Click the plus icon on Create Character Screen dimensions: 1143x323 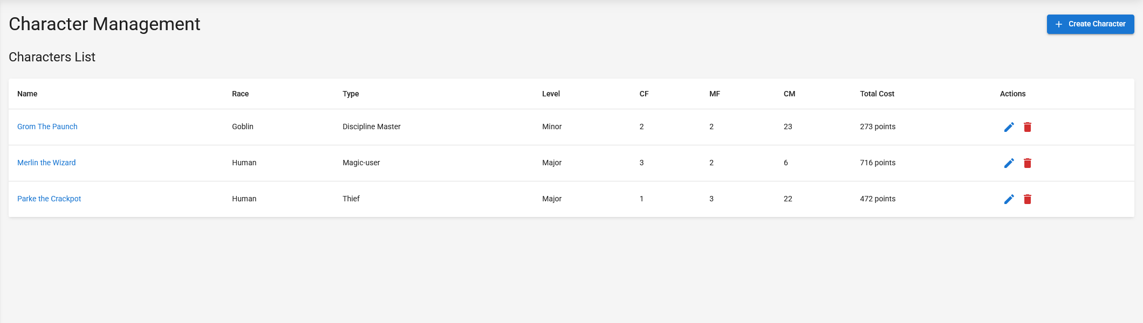click(1059, 24)
